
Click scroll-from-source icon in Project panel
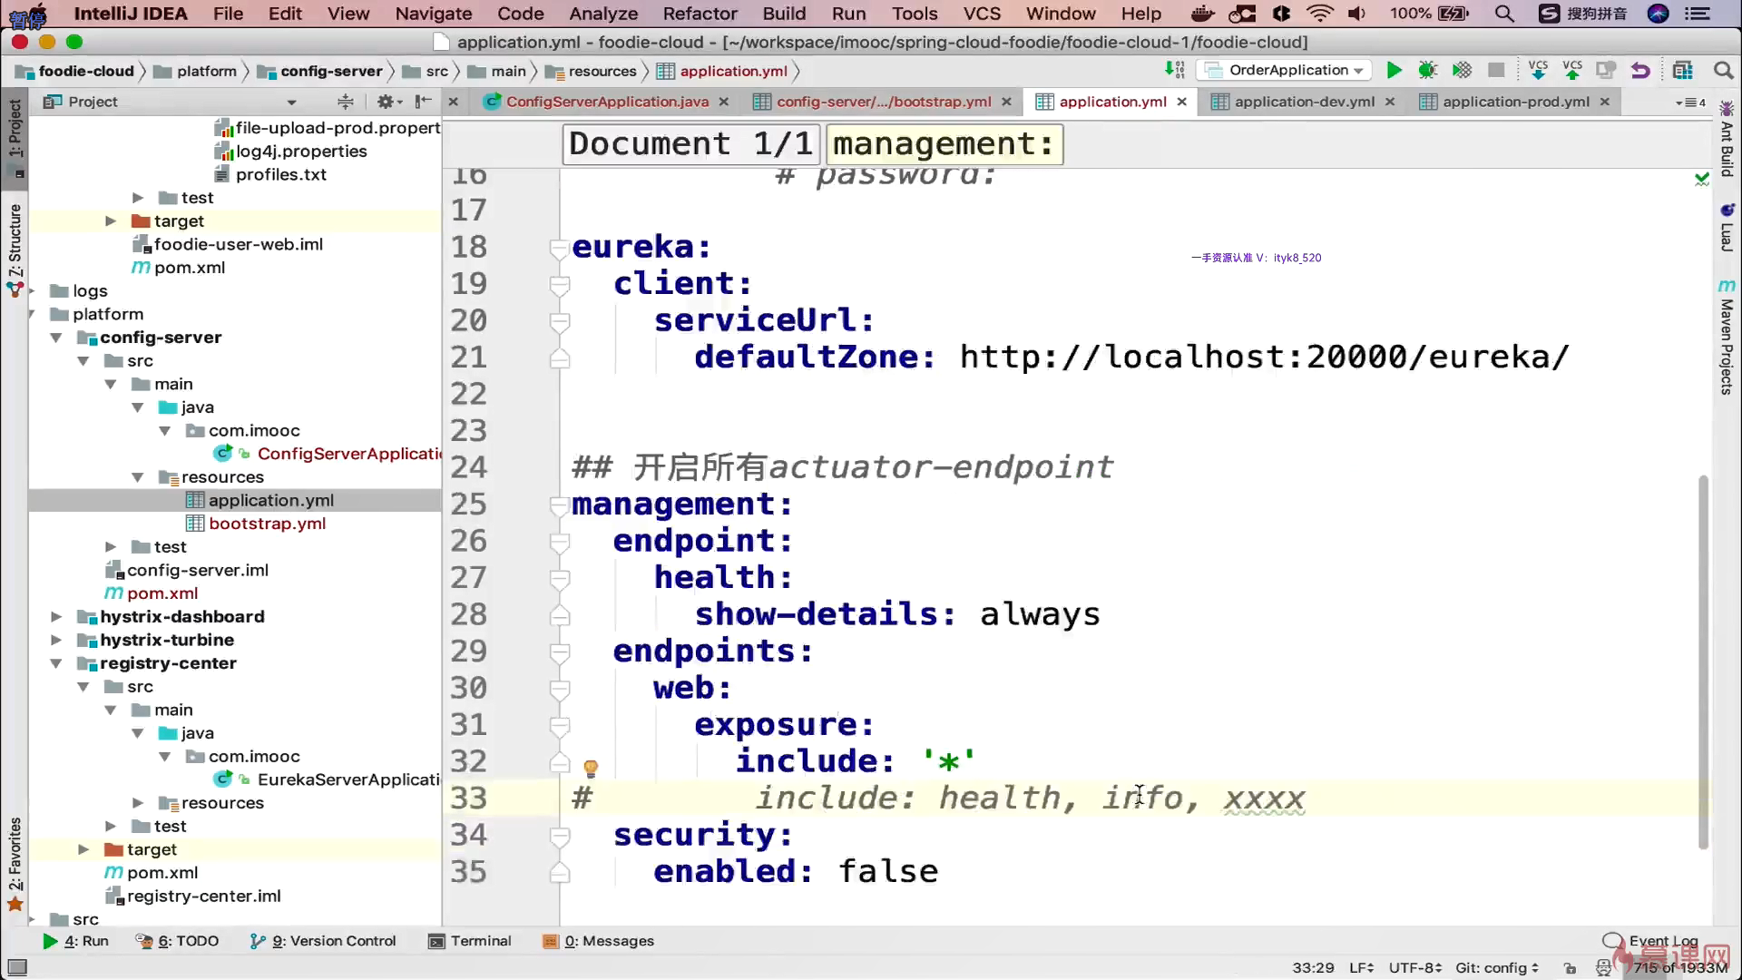point(345,102)
